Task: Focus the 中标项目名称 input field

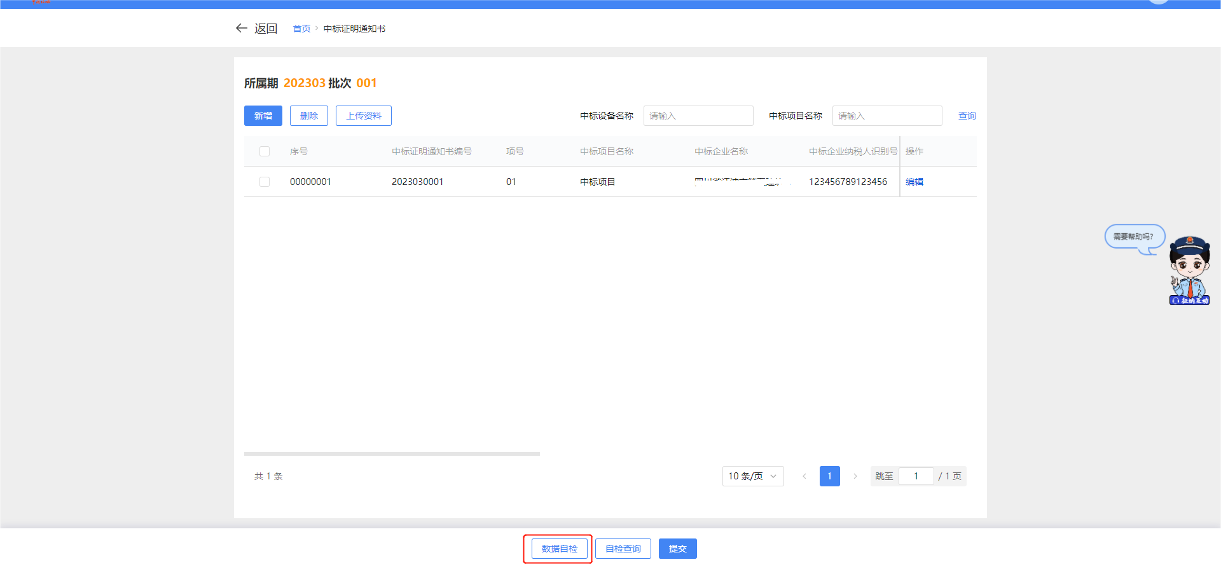Action: click(x=887, y=116)
